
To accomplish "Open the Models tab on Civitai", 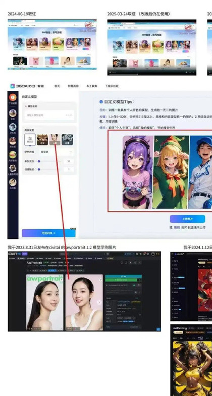I will (x=21, y=259).
